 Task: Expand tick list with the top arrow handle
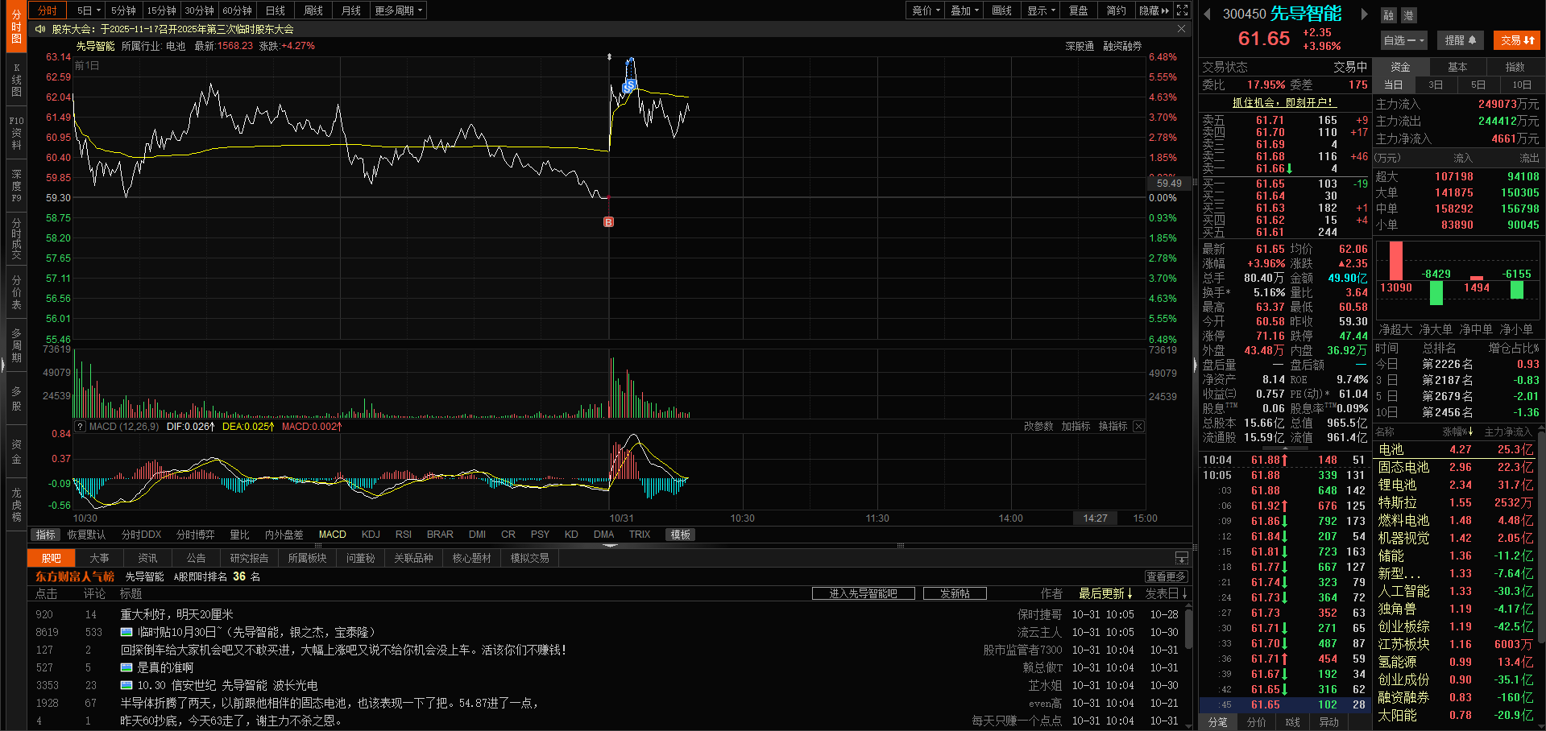click(x=1285, y=448)
